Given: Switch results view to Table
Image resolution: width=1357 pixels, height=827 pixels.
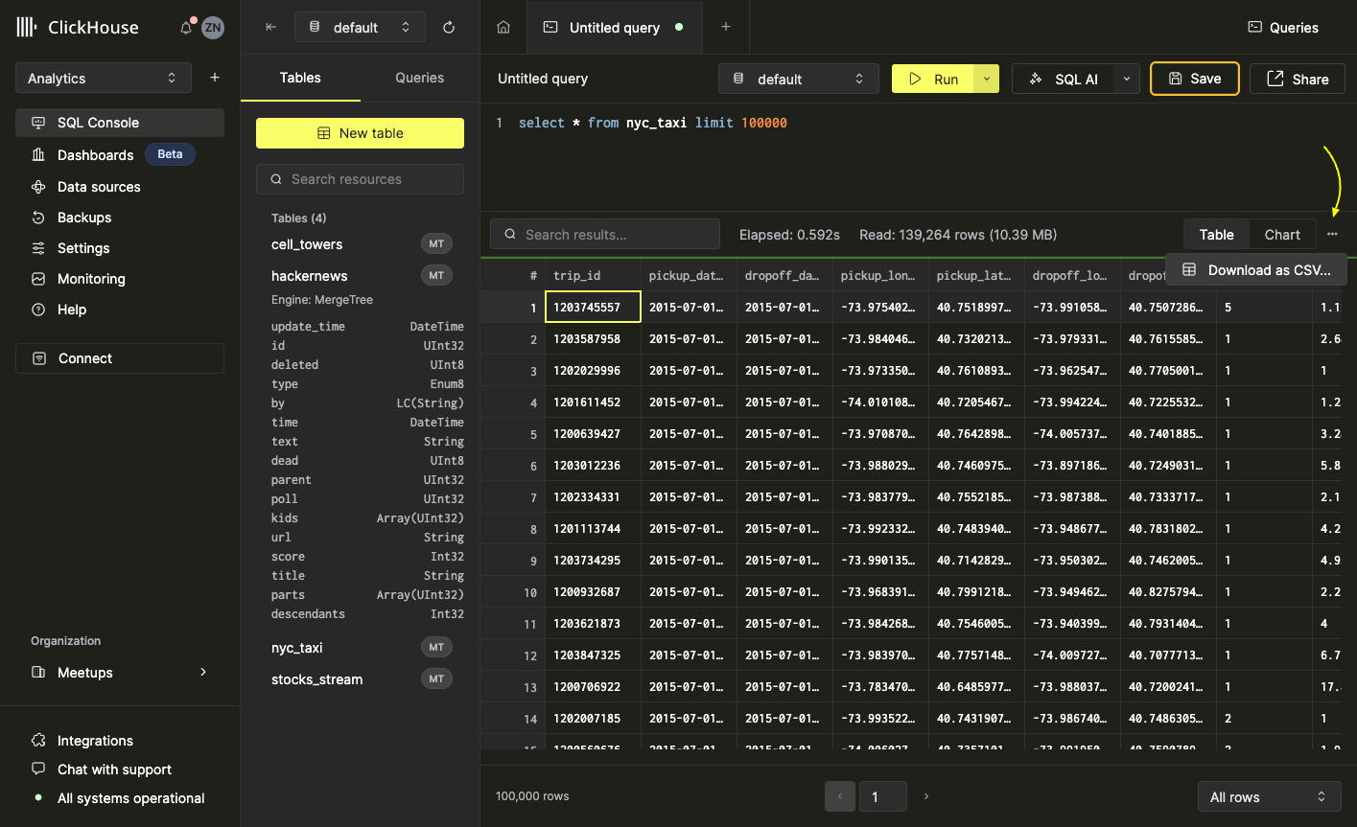Looking at the screenshot, I should [1216, 235].
